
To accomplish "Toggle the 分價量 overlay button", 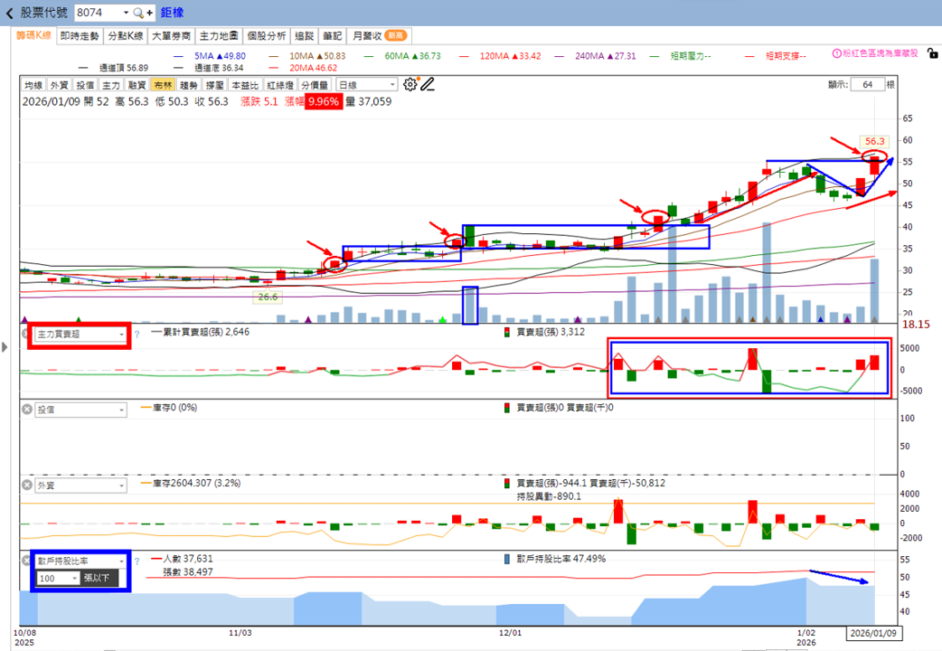I will click(x=315, y=85).
